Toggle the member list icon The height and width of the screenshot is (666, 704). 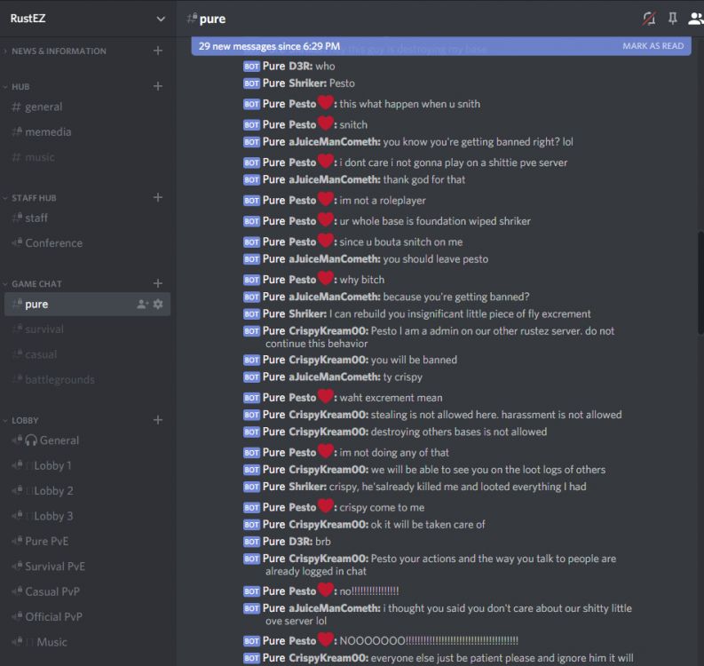[695, 19]
